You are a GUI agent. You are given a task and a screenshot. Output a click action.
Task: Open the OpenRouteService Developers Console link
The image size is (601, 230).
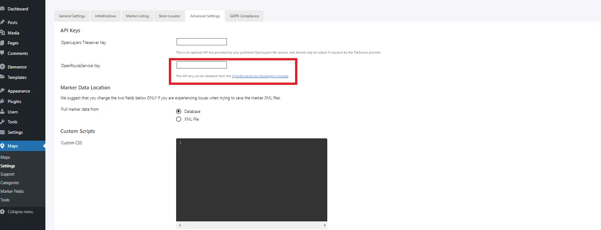(260, 76)
